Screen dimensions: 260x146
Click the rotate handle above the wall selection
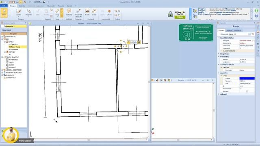click(121, 41)
